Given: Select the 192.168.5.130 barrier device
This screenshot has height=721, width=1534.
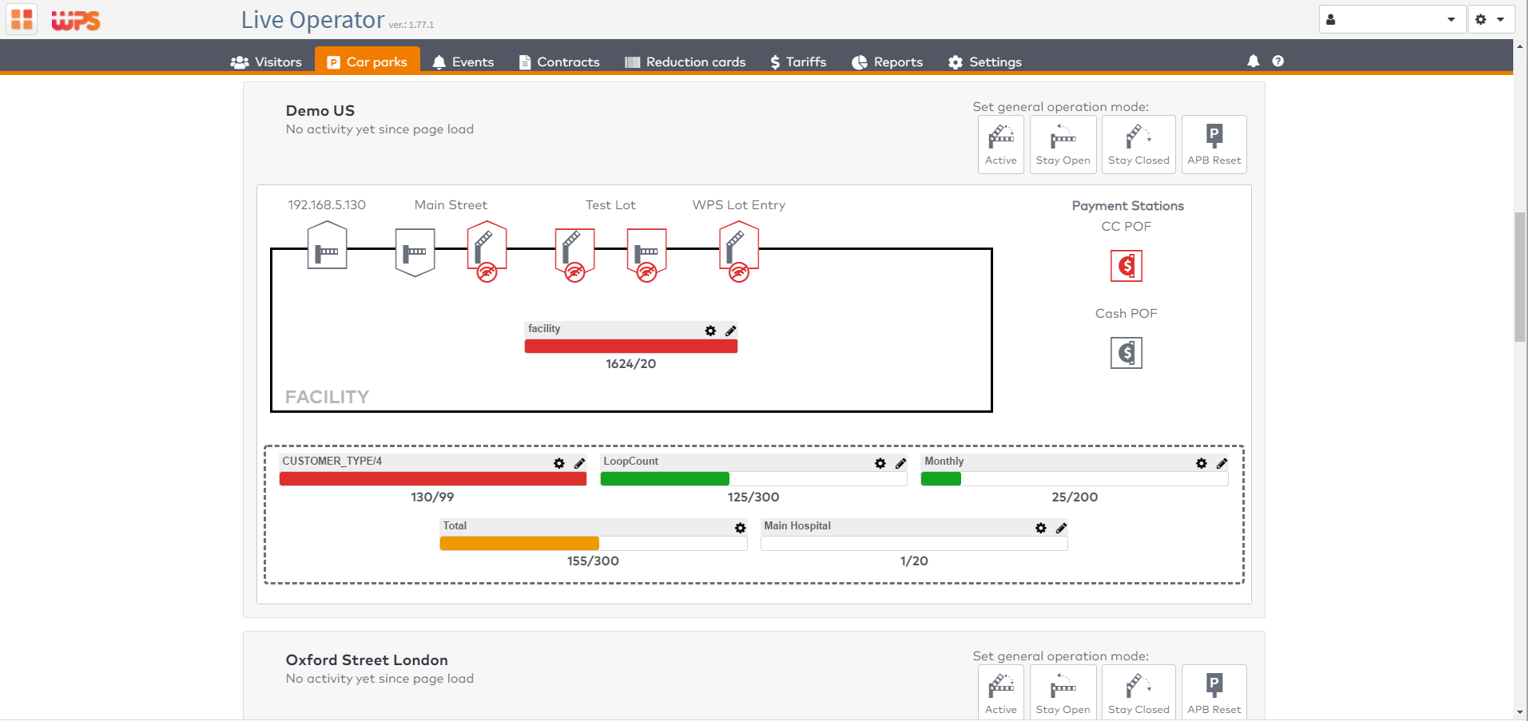Looking at the screenshot, I should (x=327, y=246).
